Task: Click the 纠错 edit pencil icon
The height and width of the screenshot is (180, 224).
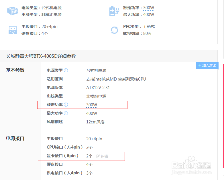Action: tap(98, 156)
